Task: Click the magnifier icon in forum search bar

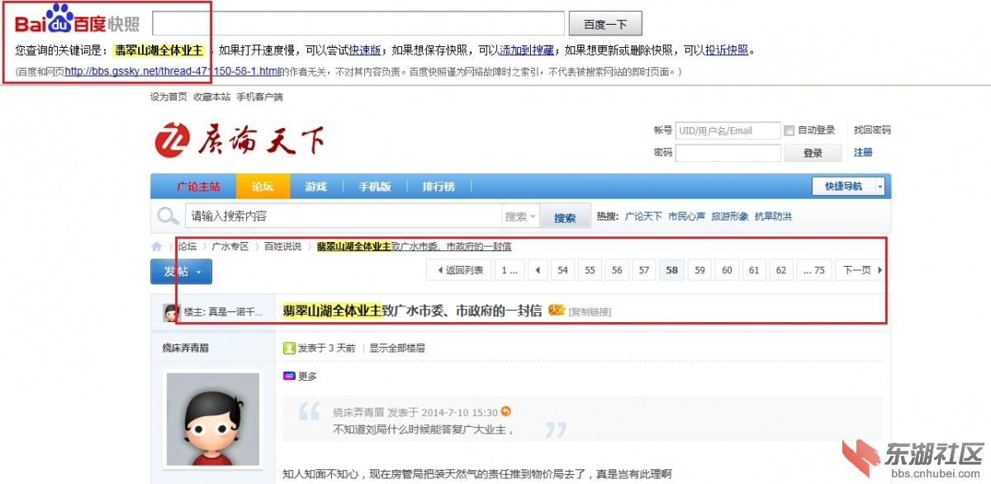Action: tap(168, 217)
